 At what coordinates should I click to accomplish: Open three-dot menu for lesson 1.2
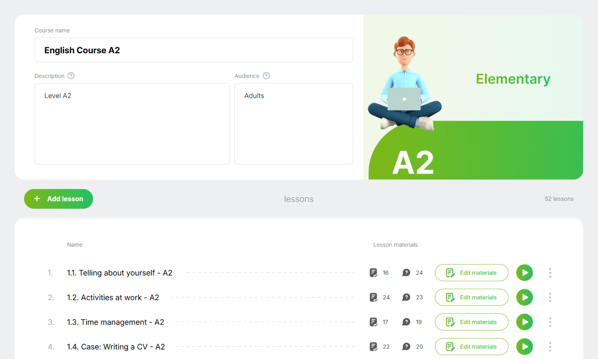(x=550, y=297)
